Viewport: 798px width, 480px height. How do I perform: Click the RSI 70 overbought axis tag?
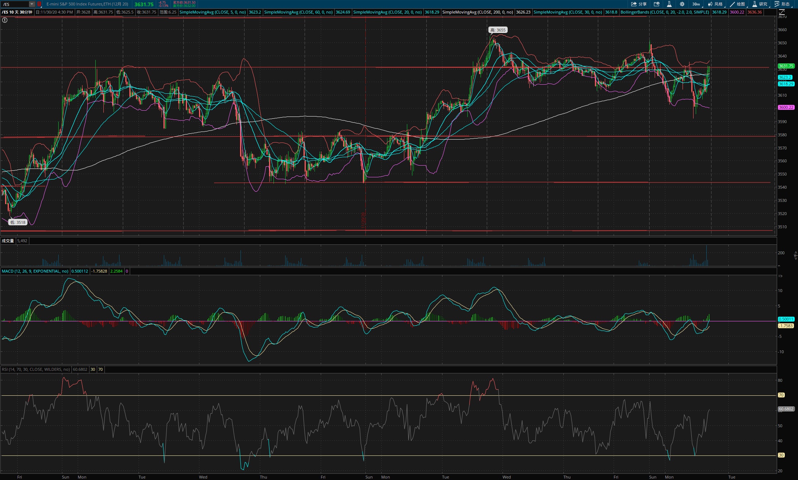click(x=781, y=395)
